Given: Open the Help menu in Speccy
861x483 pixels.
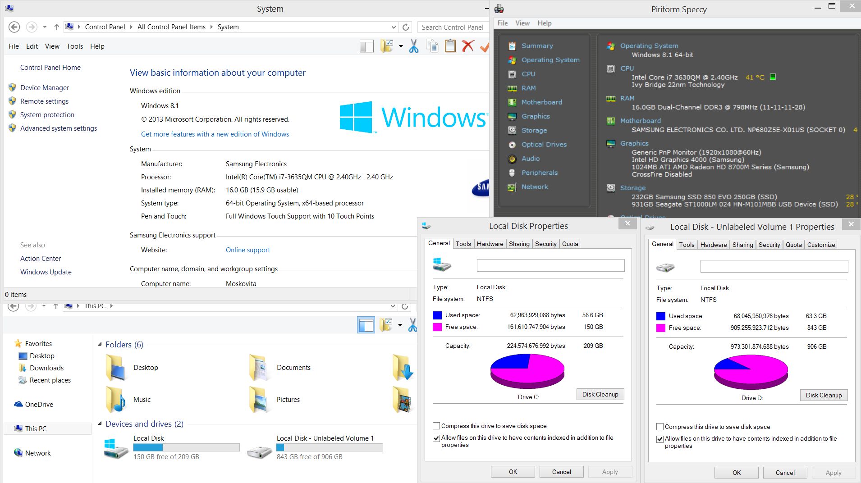Looking at the screenshot, I should click(544, 23).
